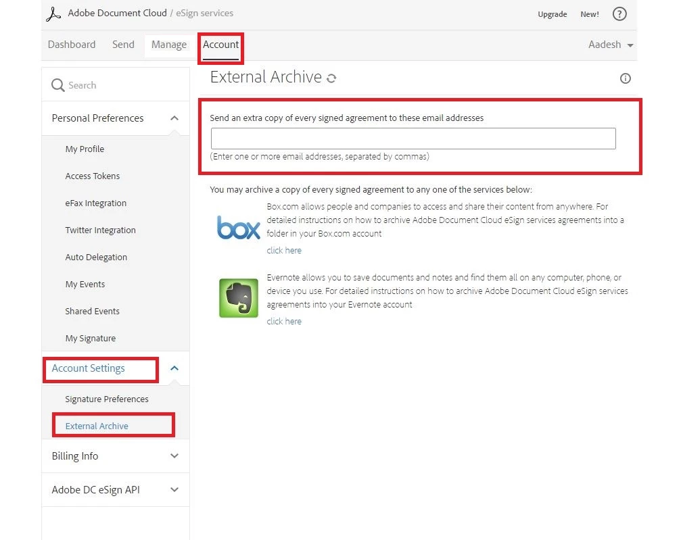This screenshot has height=540, width=681.
Task: Open the Aadesh user dropdown
Action: coord(611,45)
